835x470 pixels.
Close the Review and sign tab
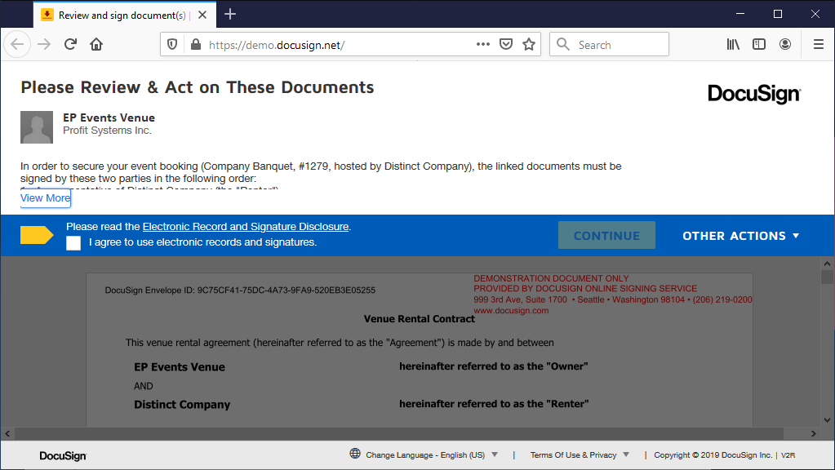coord(202,15)
